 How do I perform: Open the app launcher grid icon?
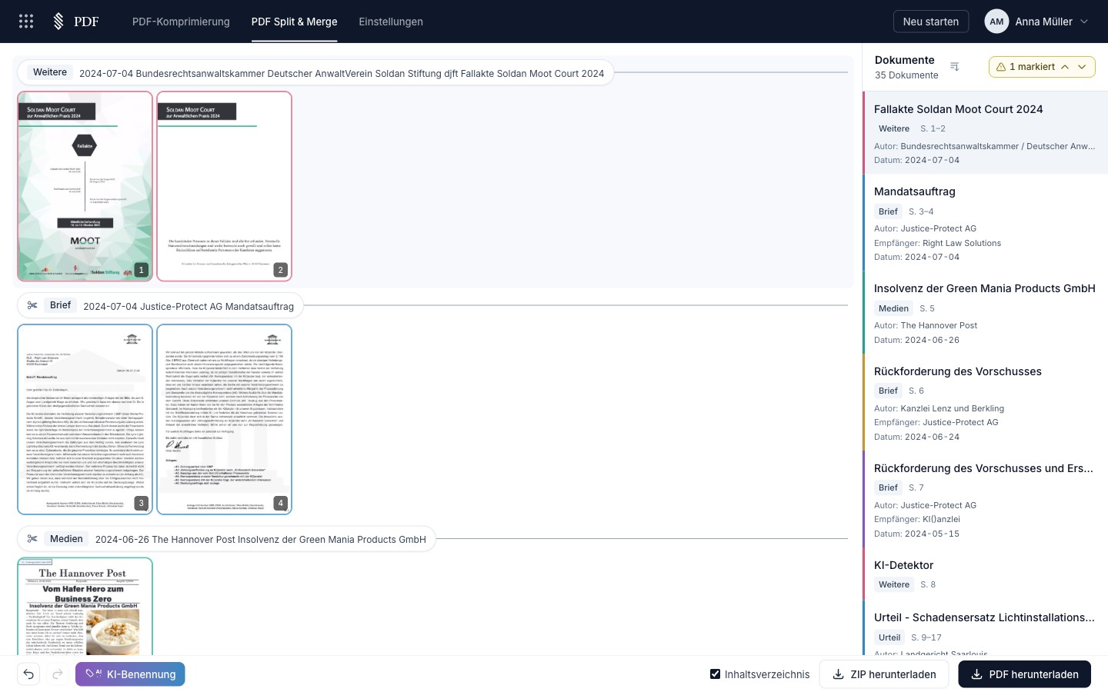(x=26, y=22)
